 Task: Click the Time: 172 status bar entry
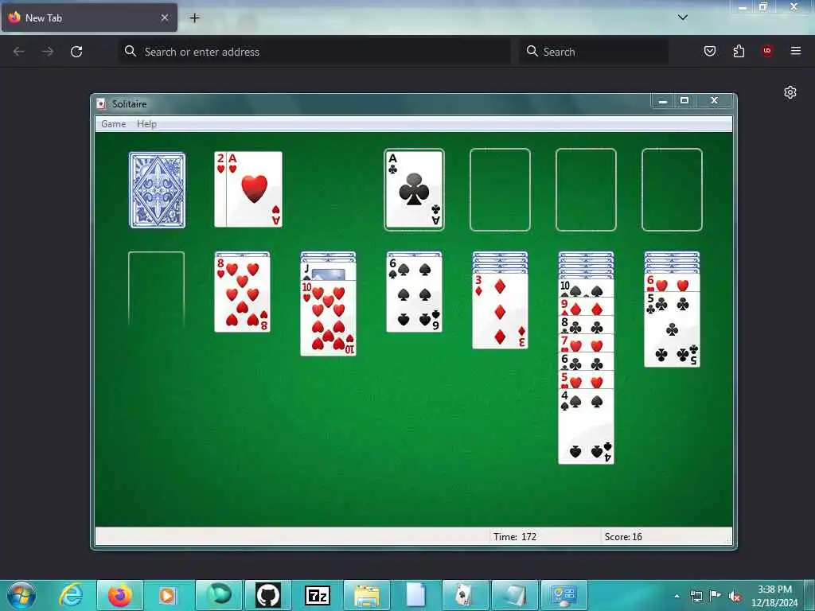pos(515,537)
